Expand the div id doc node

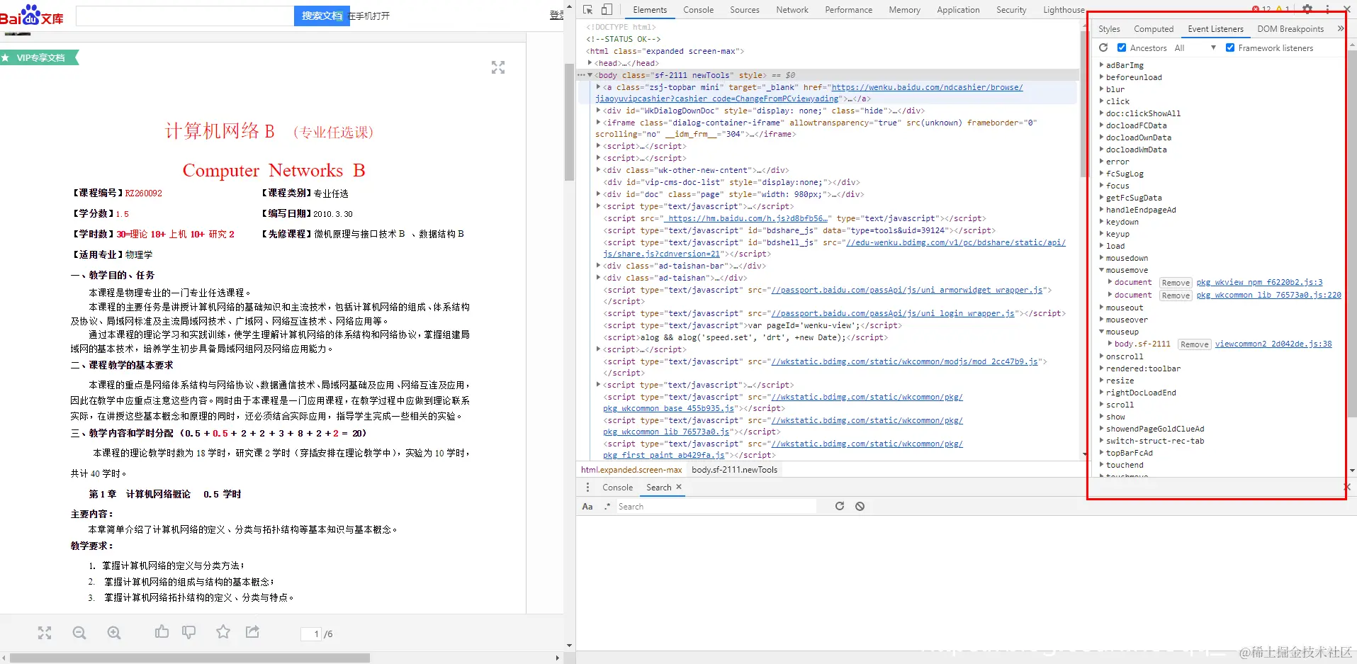tap(599, 194)
